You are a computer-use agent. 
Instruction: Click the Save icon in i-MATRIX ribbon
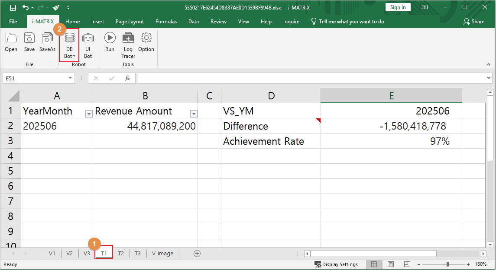coord(29,42)
